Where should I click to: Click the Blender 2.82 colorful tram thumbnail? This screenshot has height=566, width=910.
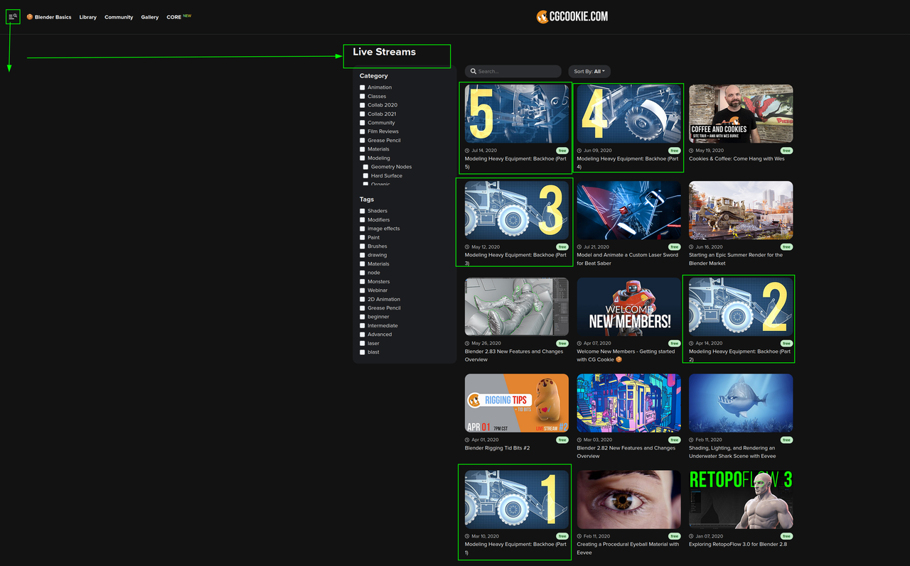(628, 403)
